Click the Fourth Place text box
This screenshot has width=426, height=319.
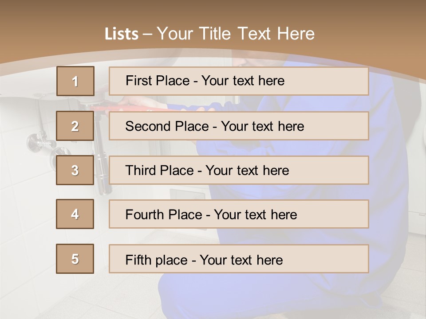pyautogui.click(x=239, y=214)
